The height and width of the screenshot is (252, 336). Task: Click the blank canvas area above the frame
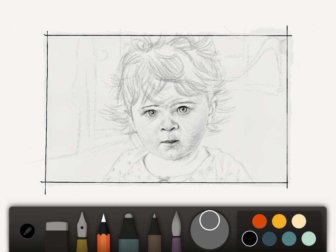click(168, 15)
